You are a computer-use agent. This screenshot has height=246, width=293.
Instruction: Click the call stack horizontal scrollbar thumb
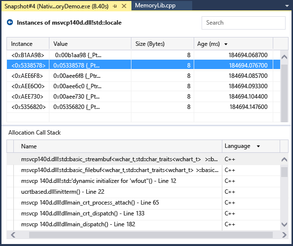151,235
